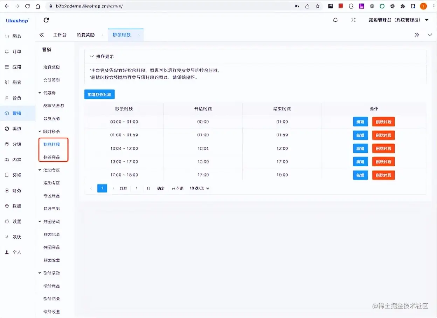
Task: Open 秒杀时段 in the marketing submenu
Action: pyautogui.click(x=51, y=144)
